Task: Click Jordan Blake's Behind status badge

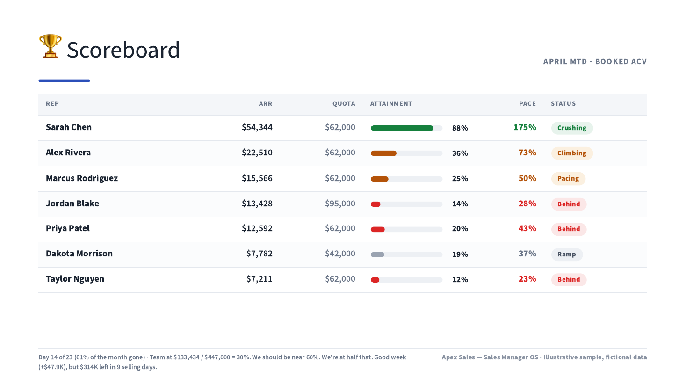Action: point(569,204)
